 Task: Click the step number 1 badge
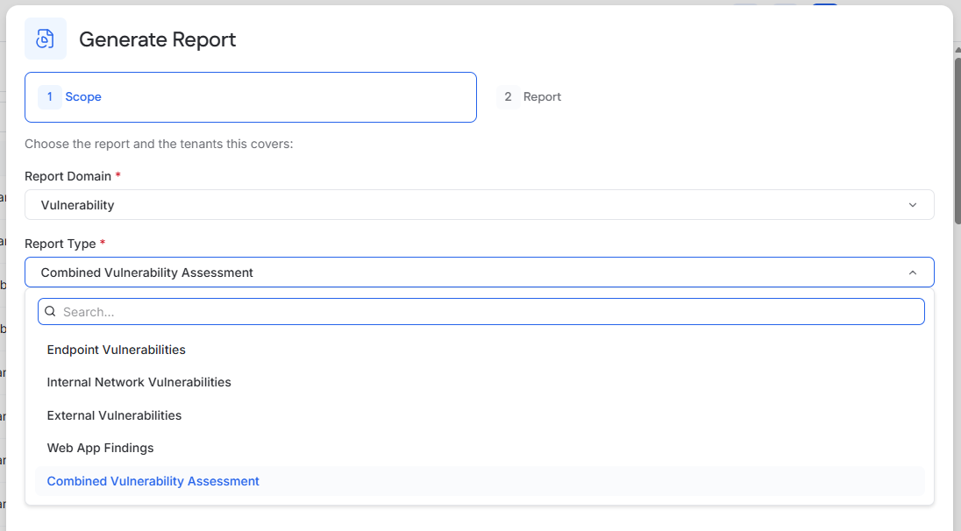click(50, 96)
